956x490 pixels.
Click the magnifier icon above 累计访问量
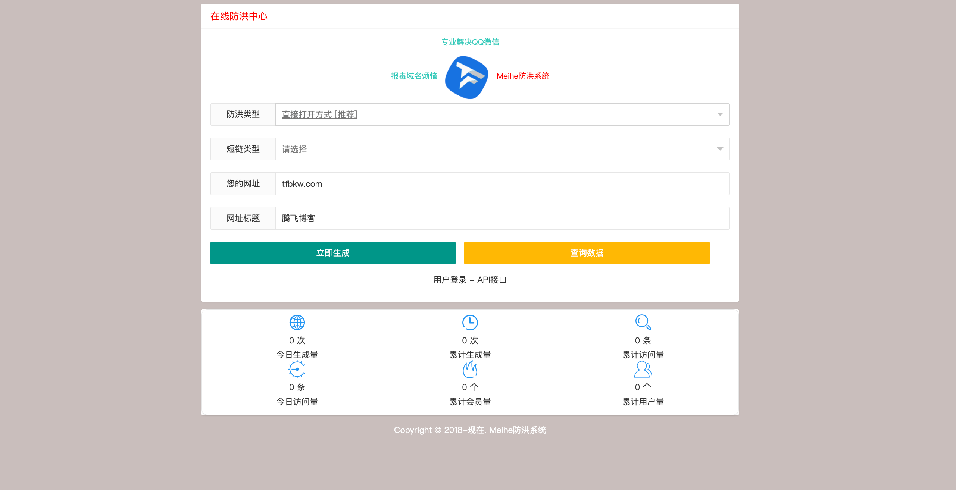643,322
